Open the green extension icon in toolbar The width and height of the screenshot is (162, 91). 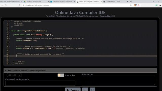click(156, 5)
